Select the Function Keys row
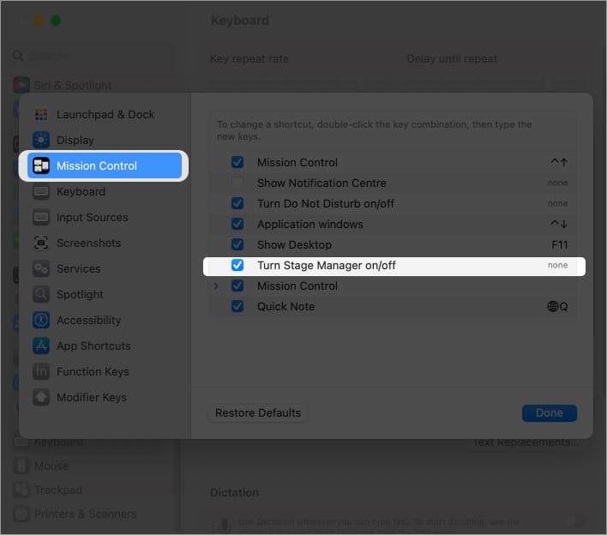The width and height of the screenshot is (607, 535). pos(105,371)
